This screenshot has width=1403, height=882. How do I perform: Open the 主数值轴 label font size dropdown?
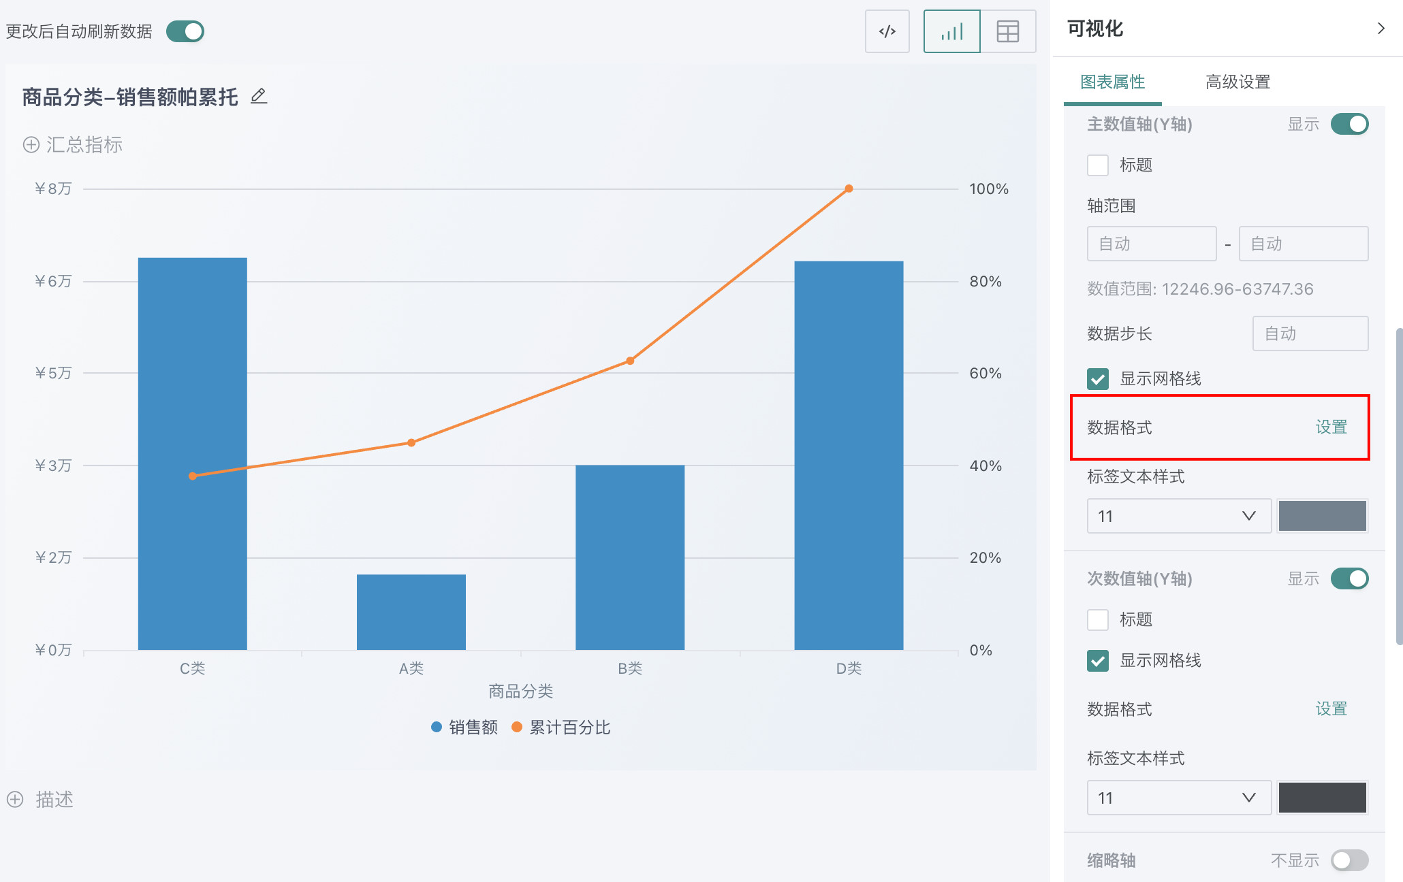pos(1178,516)
